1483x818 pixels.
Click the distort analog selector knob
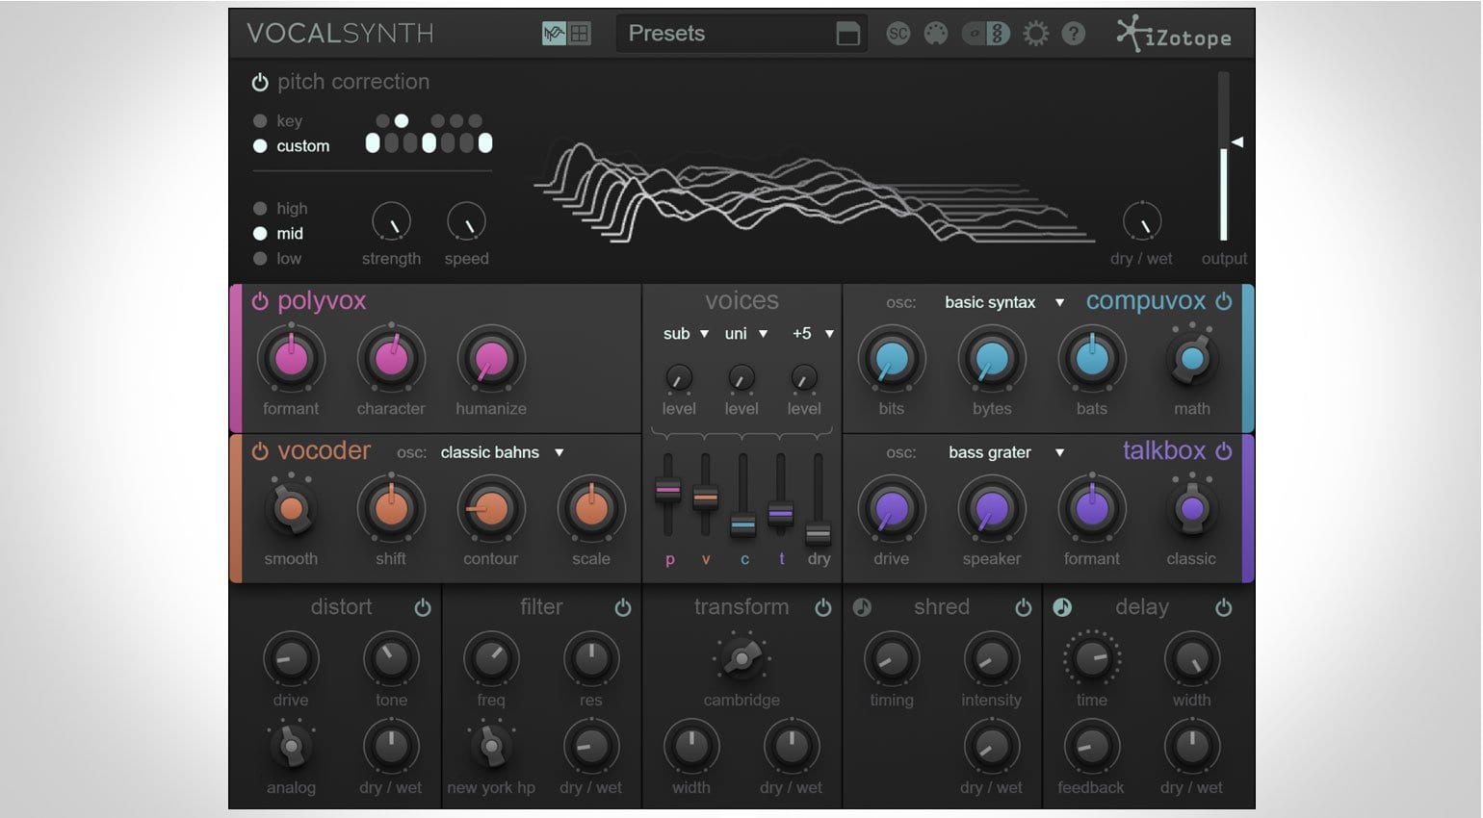click(x=291, y=746)
